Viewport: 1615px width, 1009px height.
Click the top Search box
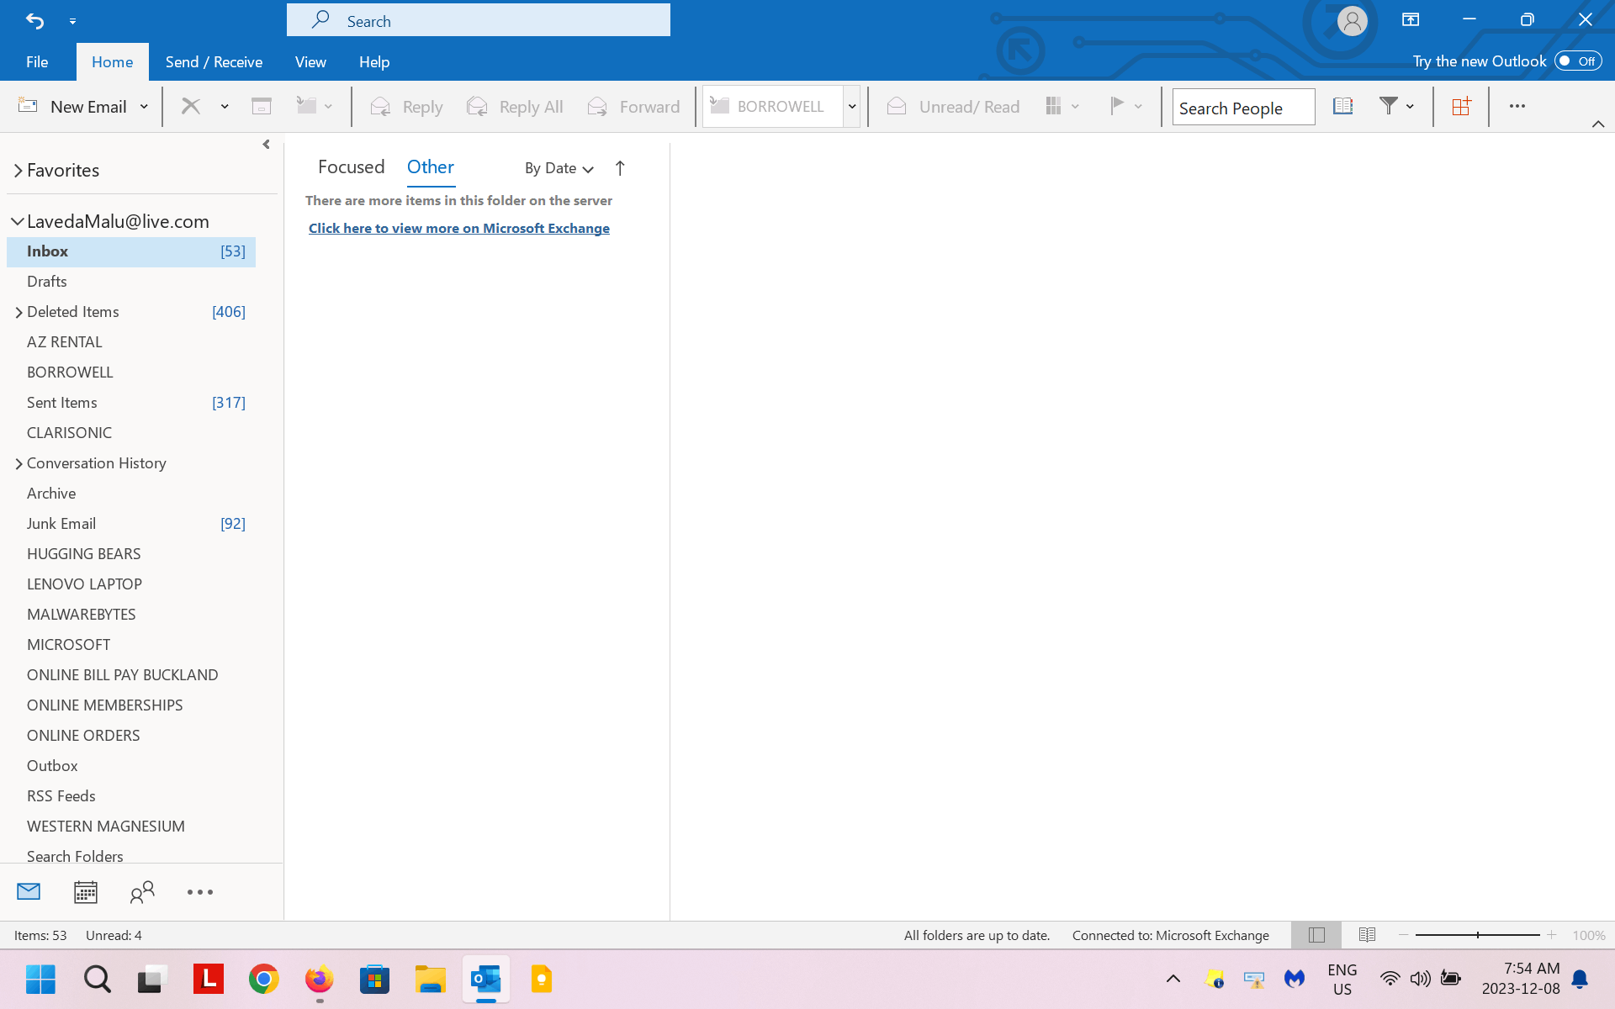click(x=479, y=20)
